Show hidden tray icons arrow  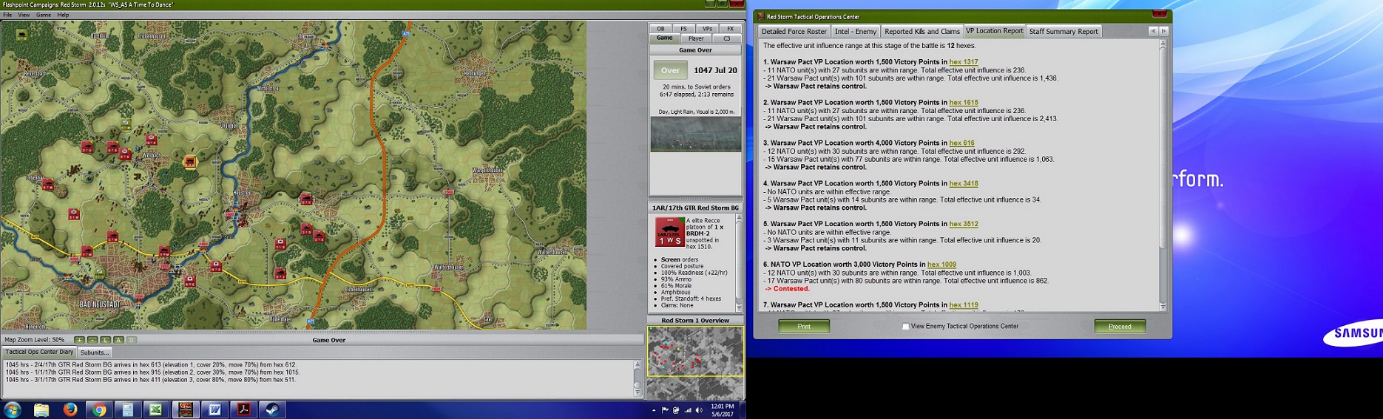pyautogui.click(x=654, y=409)
